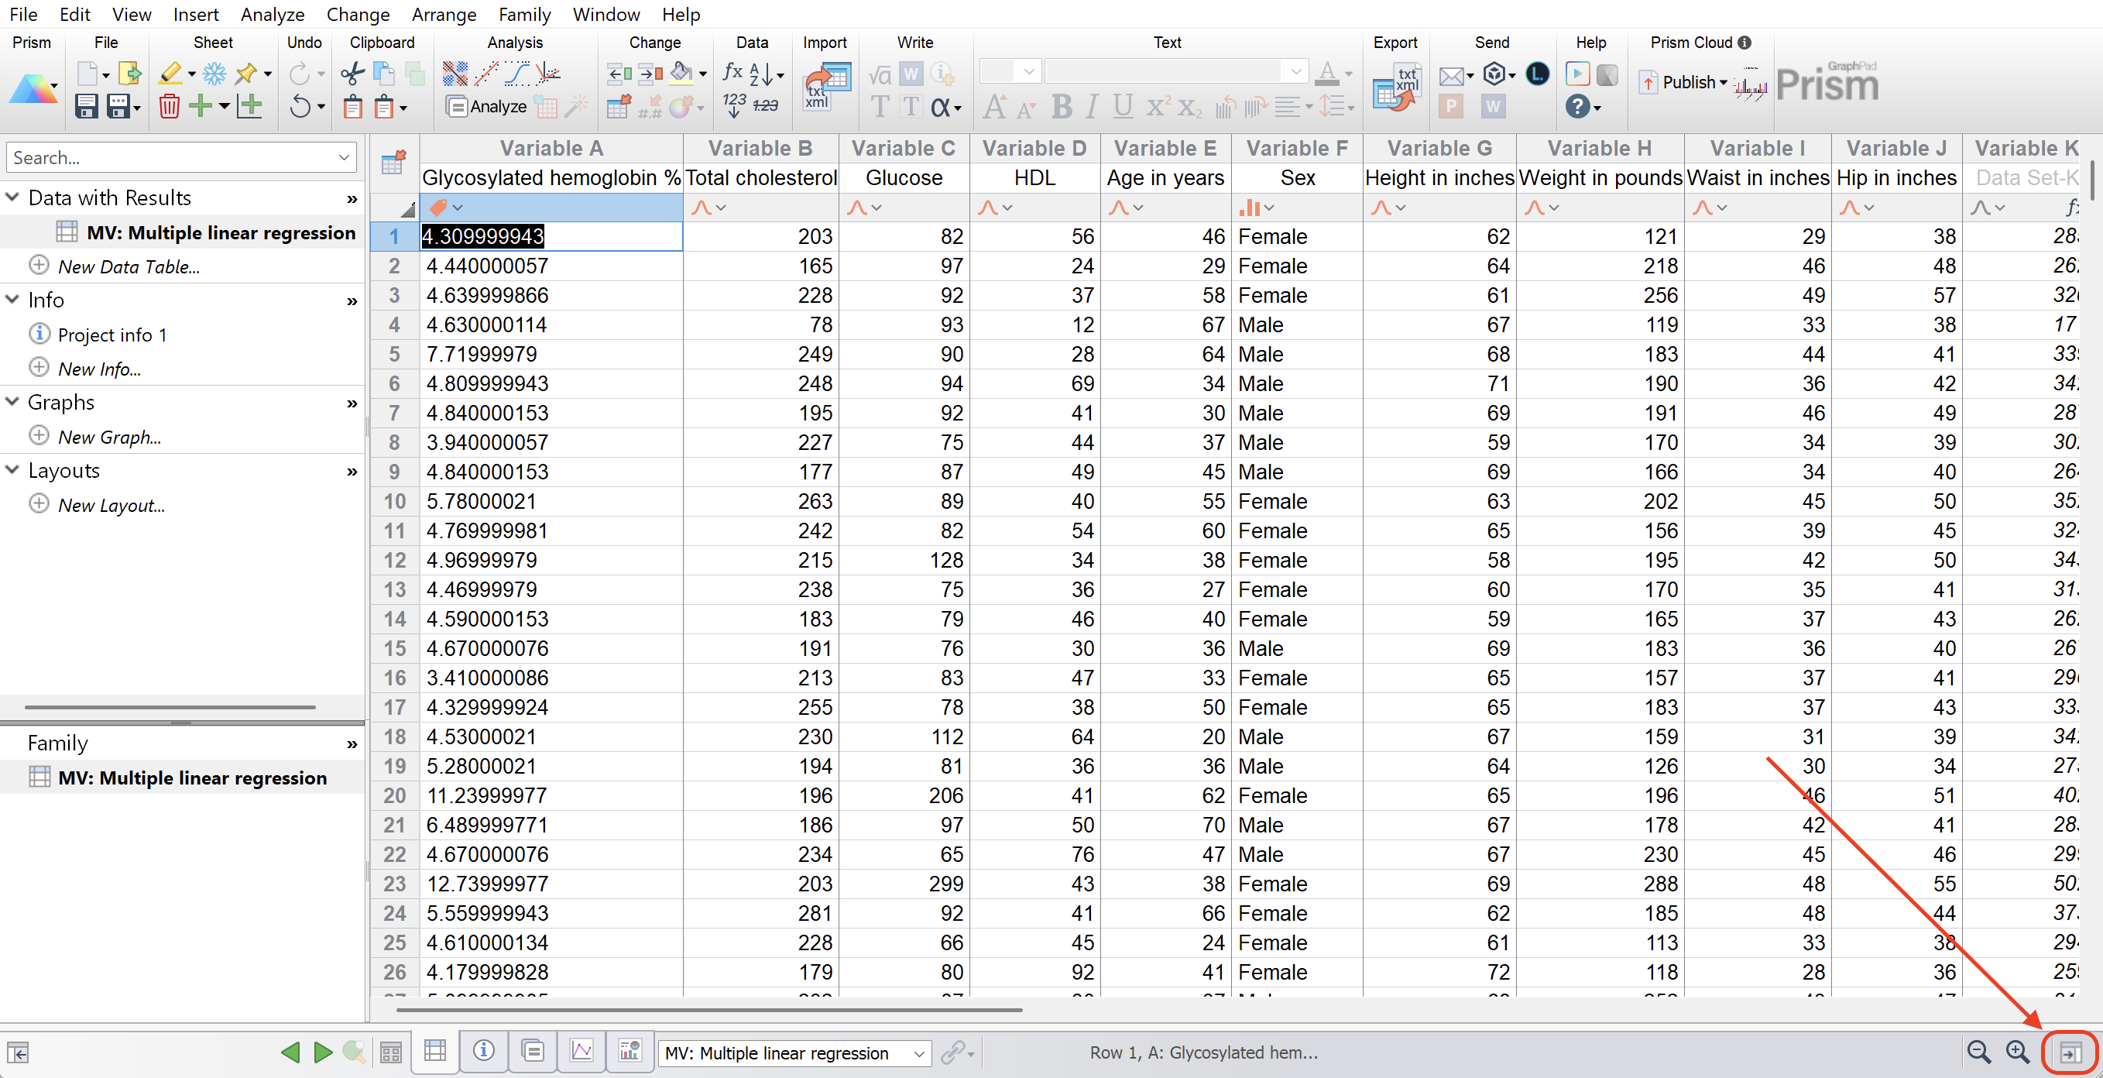Open the Analyze menu
This screenshot has width=2103, height=1078.
coord(272,14)
